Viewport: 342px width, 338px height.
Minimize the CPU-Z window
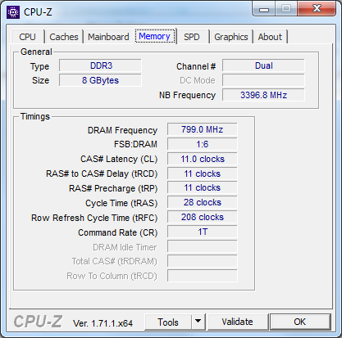pyautogui.click(x=264, y=10)
